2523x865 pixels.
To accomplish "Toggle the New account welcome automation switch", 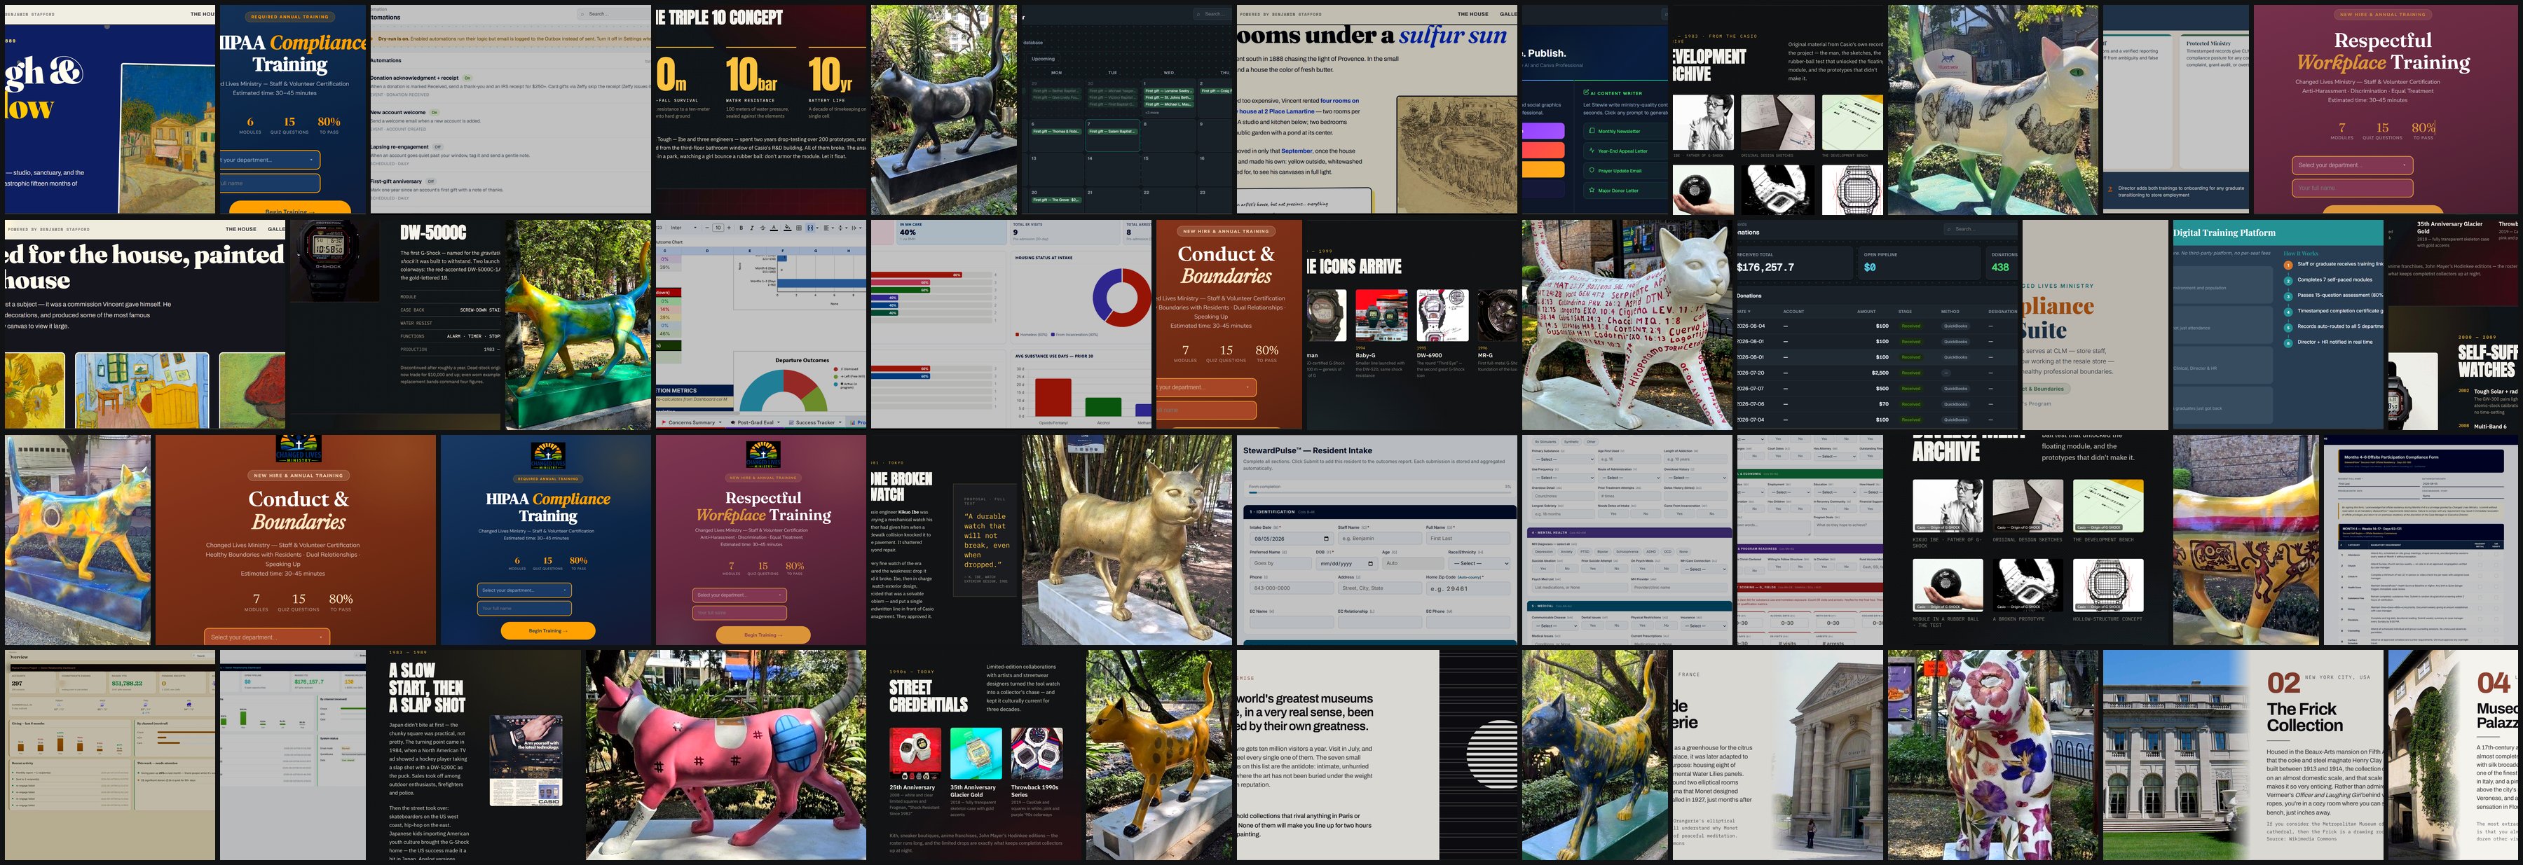I will coord(435,113).
